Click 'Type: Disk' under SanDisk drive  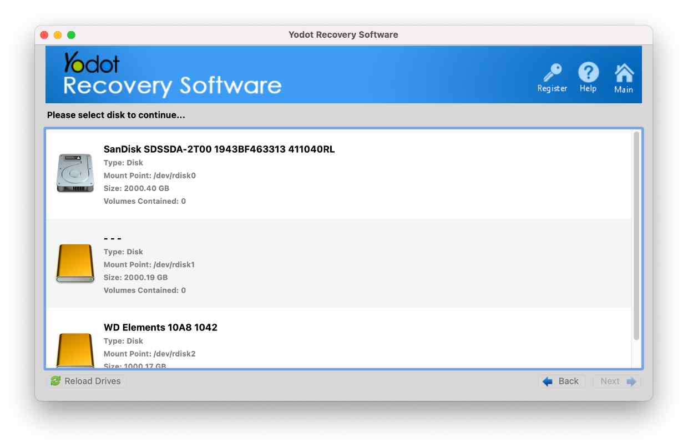pyautogui.click(x=123, y=163)
